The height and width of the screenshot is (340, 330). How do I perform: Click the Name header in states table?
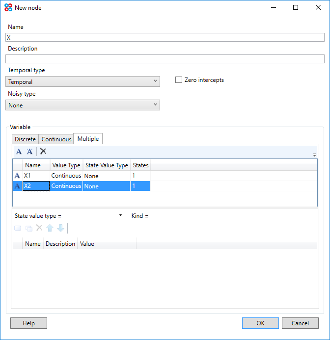pyautogui.click(x=33, y=244)
